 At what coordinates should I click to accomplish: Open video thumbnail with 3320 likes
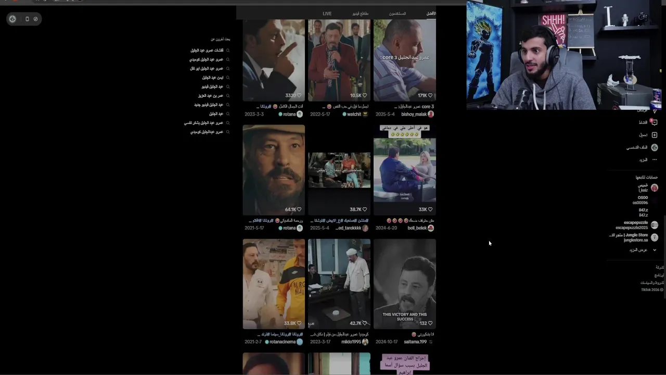274,60
